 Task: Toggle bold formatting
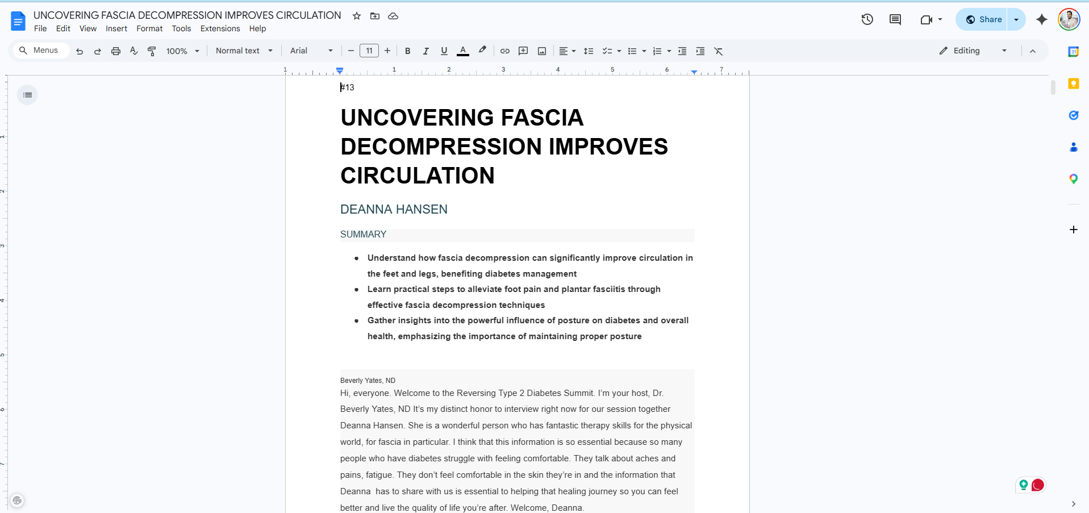coord(407,51)
